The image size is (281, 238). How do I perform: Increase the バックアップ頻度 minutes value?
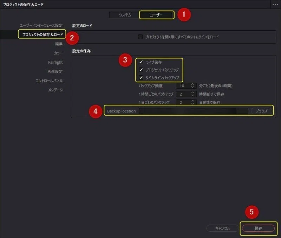point(192,84)
